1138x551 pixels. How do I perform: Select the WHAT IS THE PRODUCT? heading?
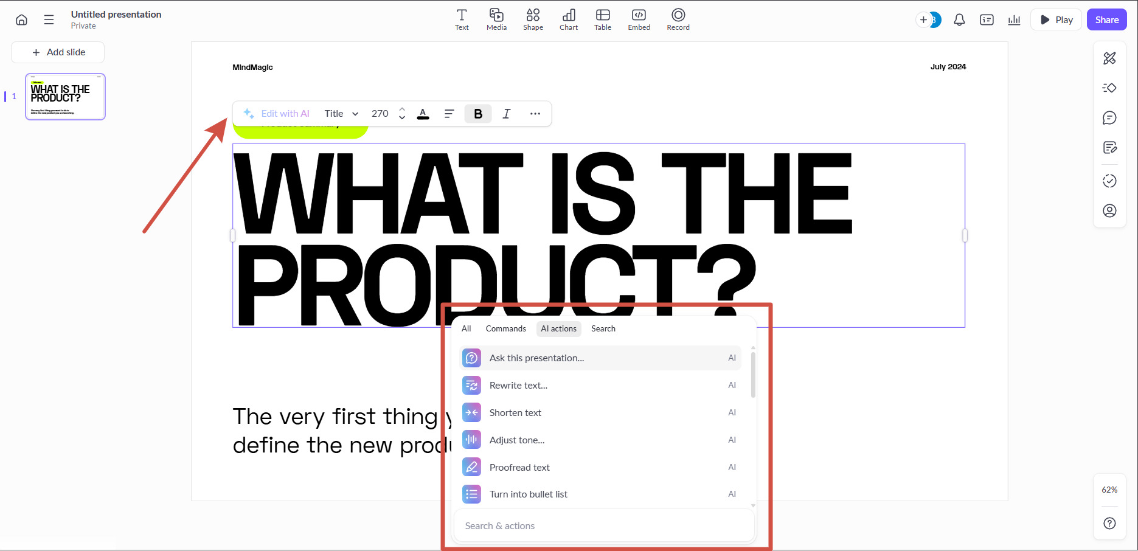[598, 236]
